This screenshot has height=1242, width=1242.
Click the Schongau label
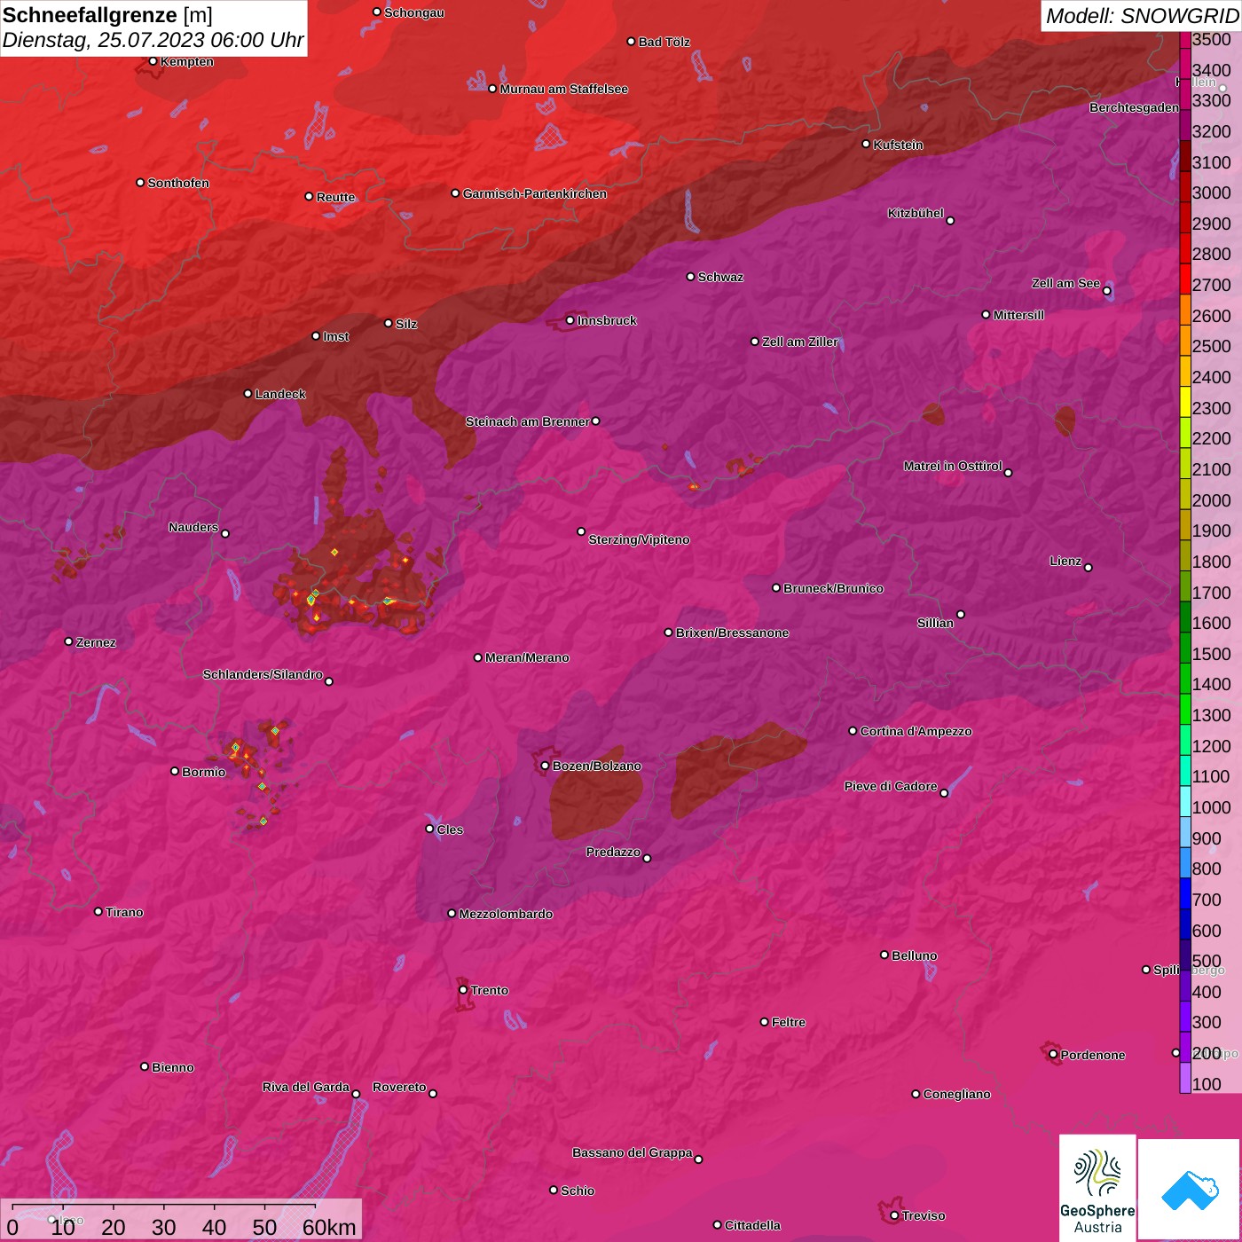414,12
